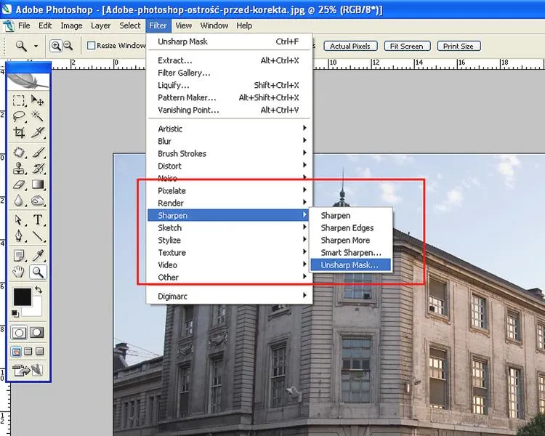Choose the Magic Wand tool
The height and width of the screenshot is (436, 545).
pyautogui.click(x=38, y=116)
